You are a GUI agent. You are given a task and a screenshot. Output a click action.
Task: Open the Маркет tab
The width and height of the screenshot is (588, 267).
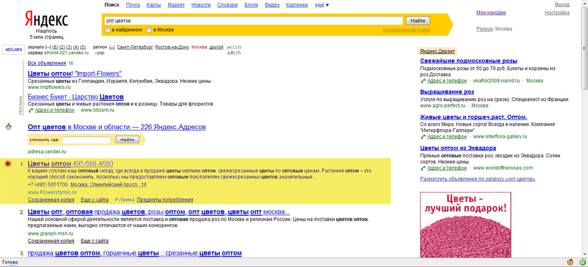(x=176, y=5)
